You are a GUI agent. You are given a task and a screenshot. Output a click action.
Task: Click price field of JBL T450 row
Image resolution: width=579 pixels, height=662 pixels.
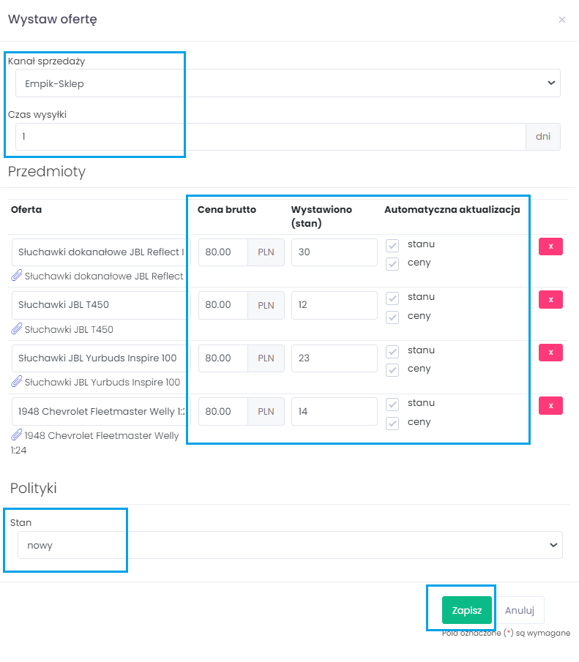(x=223, y=305)
